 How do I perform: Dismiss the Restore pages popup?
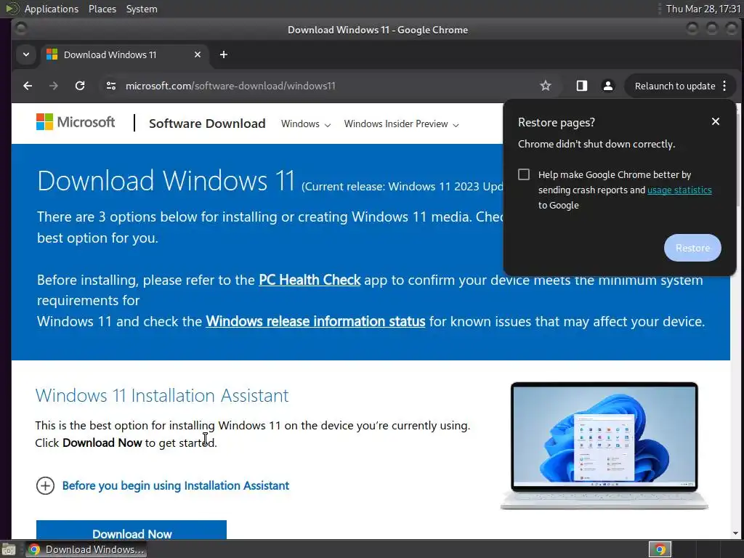(716, 121)
